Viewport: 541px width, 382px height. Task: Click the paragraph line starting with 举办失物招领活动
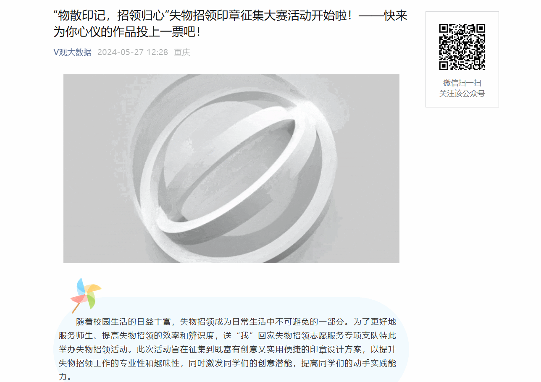(x=227, y=349)
